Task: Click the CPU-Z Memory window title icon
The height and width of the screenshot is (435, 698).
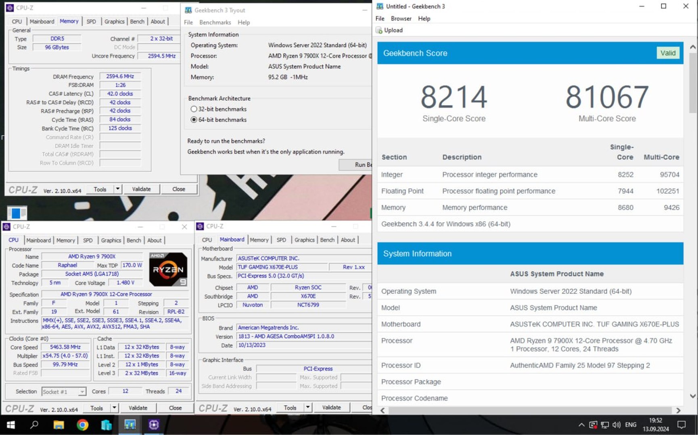Action: pos(10,8)
